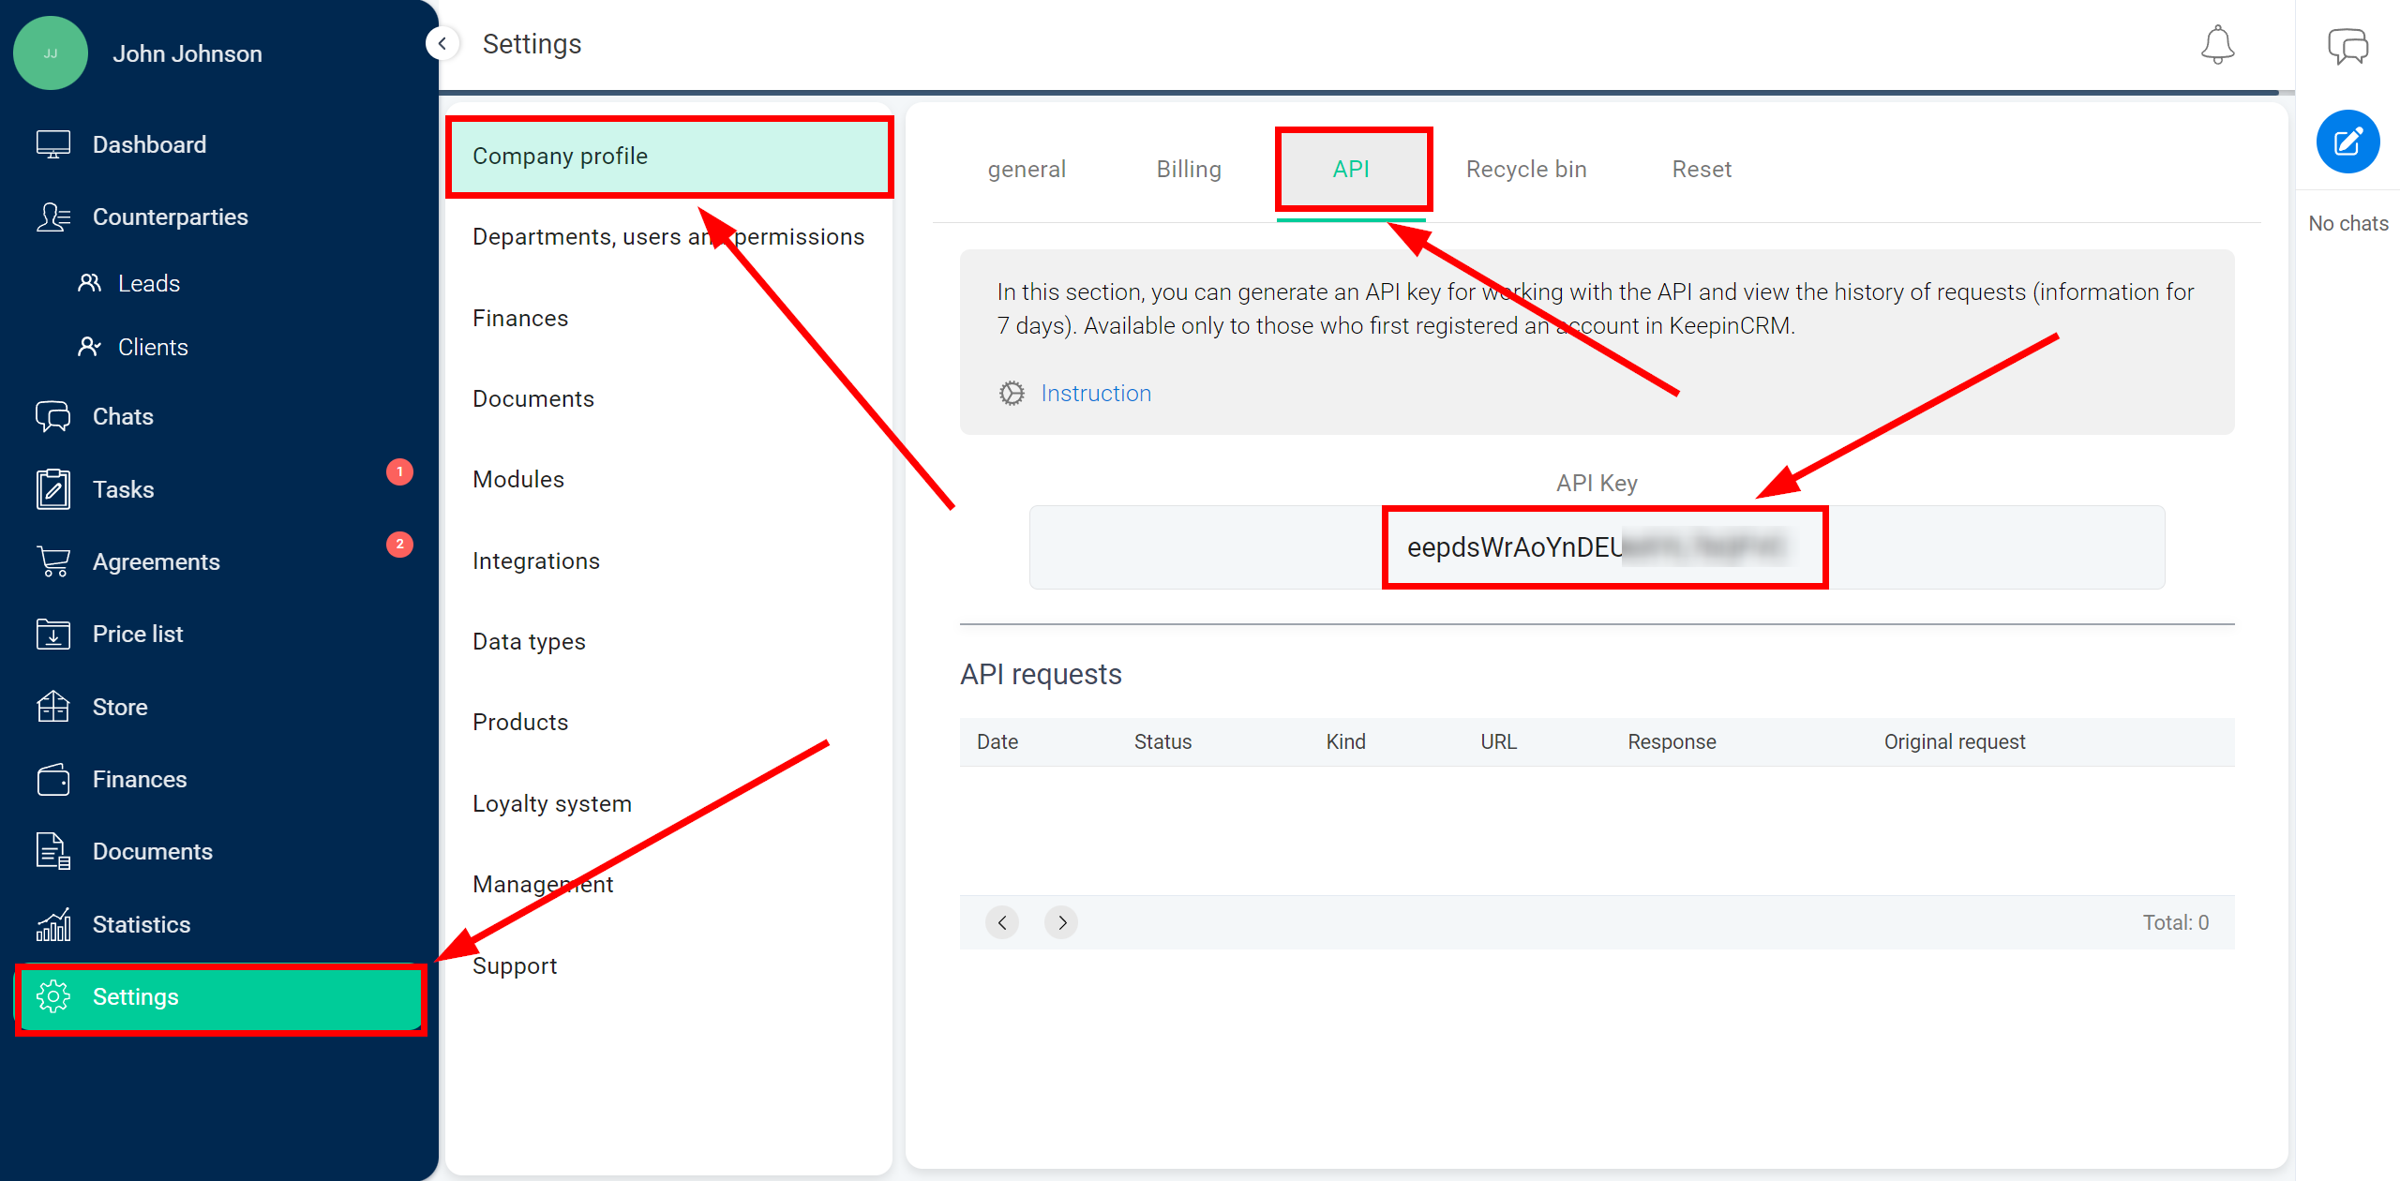The image size is (2400, 1181).
Task: Select the Recycle bin tab
Action: 1526,170
